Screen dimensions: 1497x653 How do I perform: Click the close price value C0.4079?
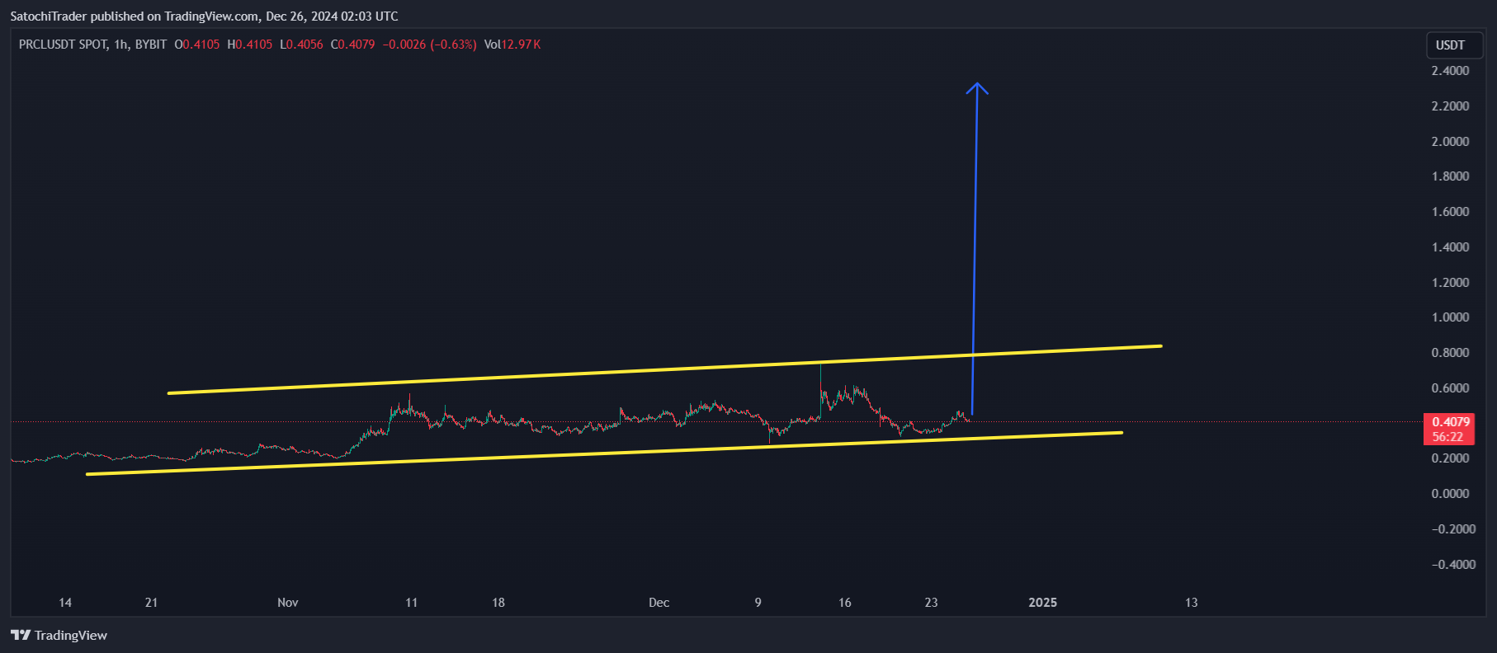[x=353, y=45]
